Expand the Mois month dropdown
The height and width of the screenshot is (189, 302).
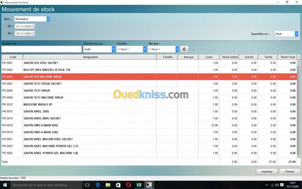tap(48, 19)
